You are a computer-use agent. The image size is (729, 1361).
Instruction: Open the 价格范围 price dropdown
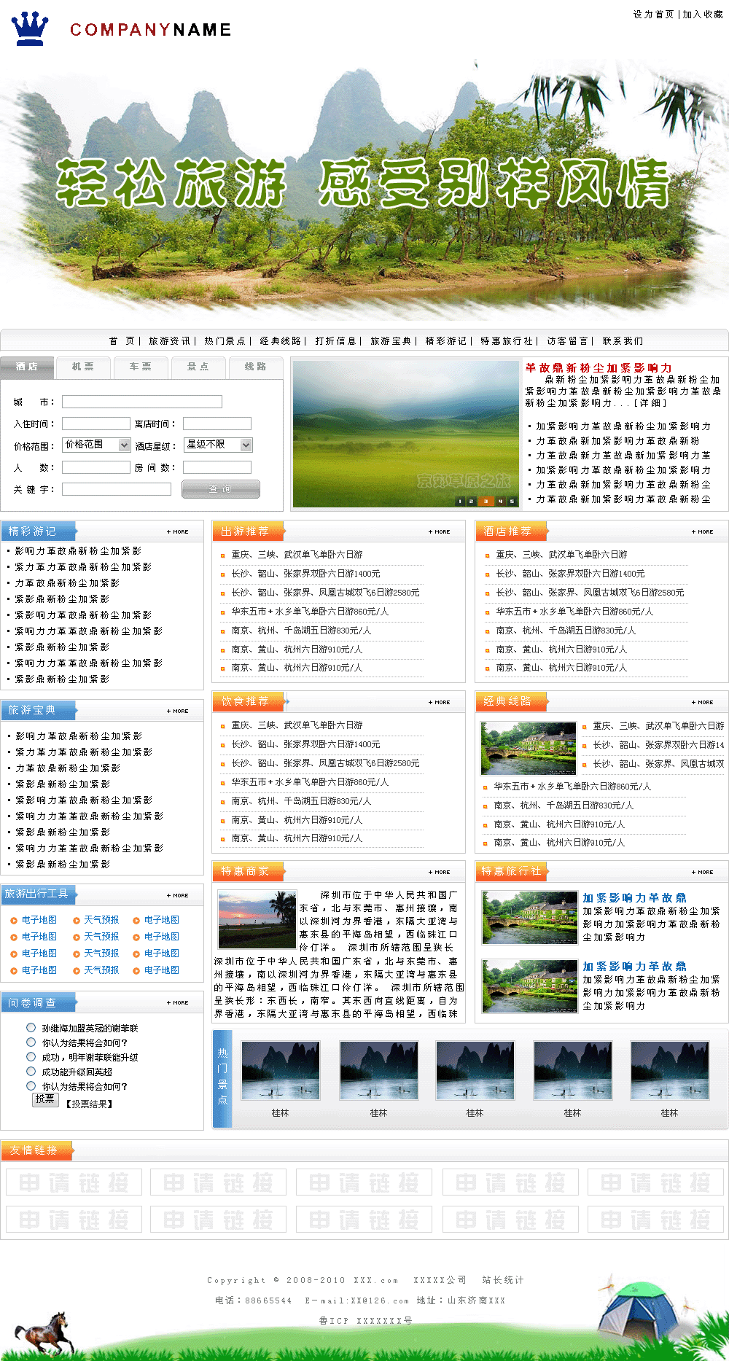pos(96,445)
